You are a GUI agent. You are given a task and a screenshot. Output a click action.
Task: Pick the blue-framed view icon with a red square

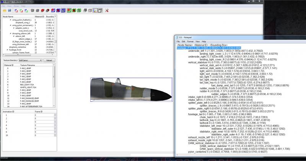coord(53,11)
